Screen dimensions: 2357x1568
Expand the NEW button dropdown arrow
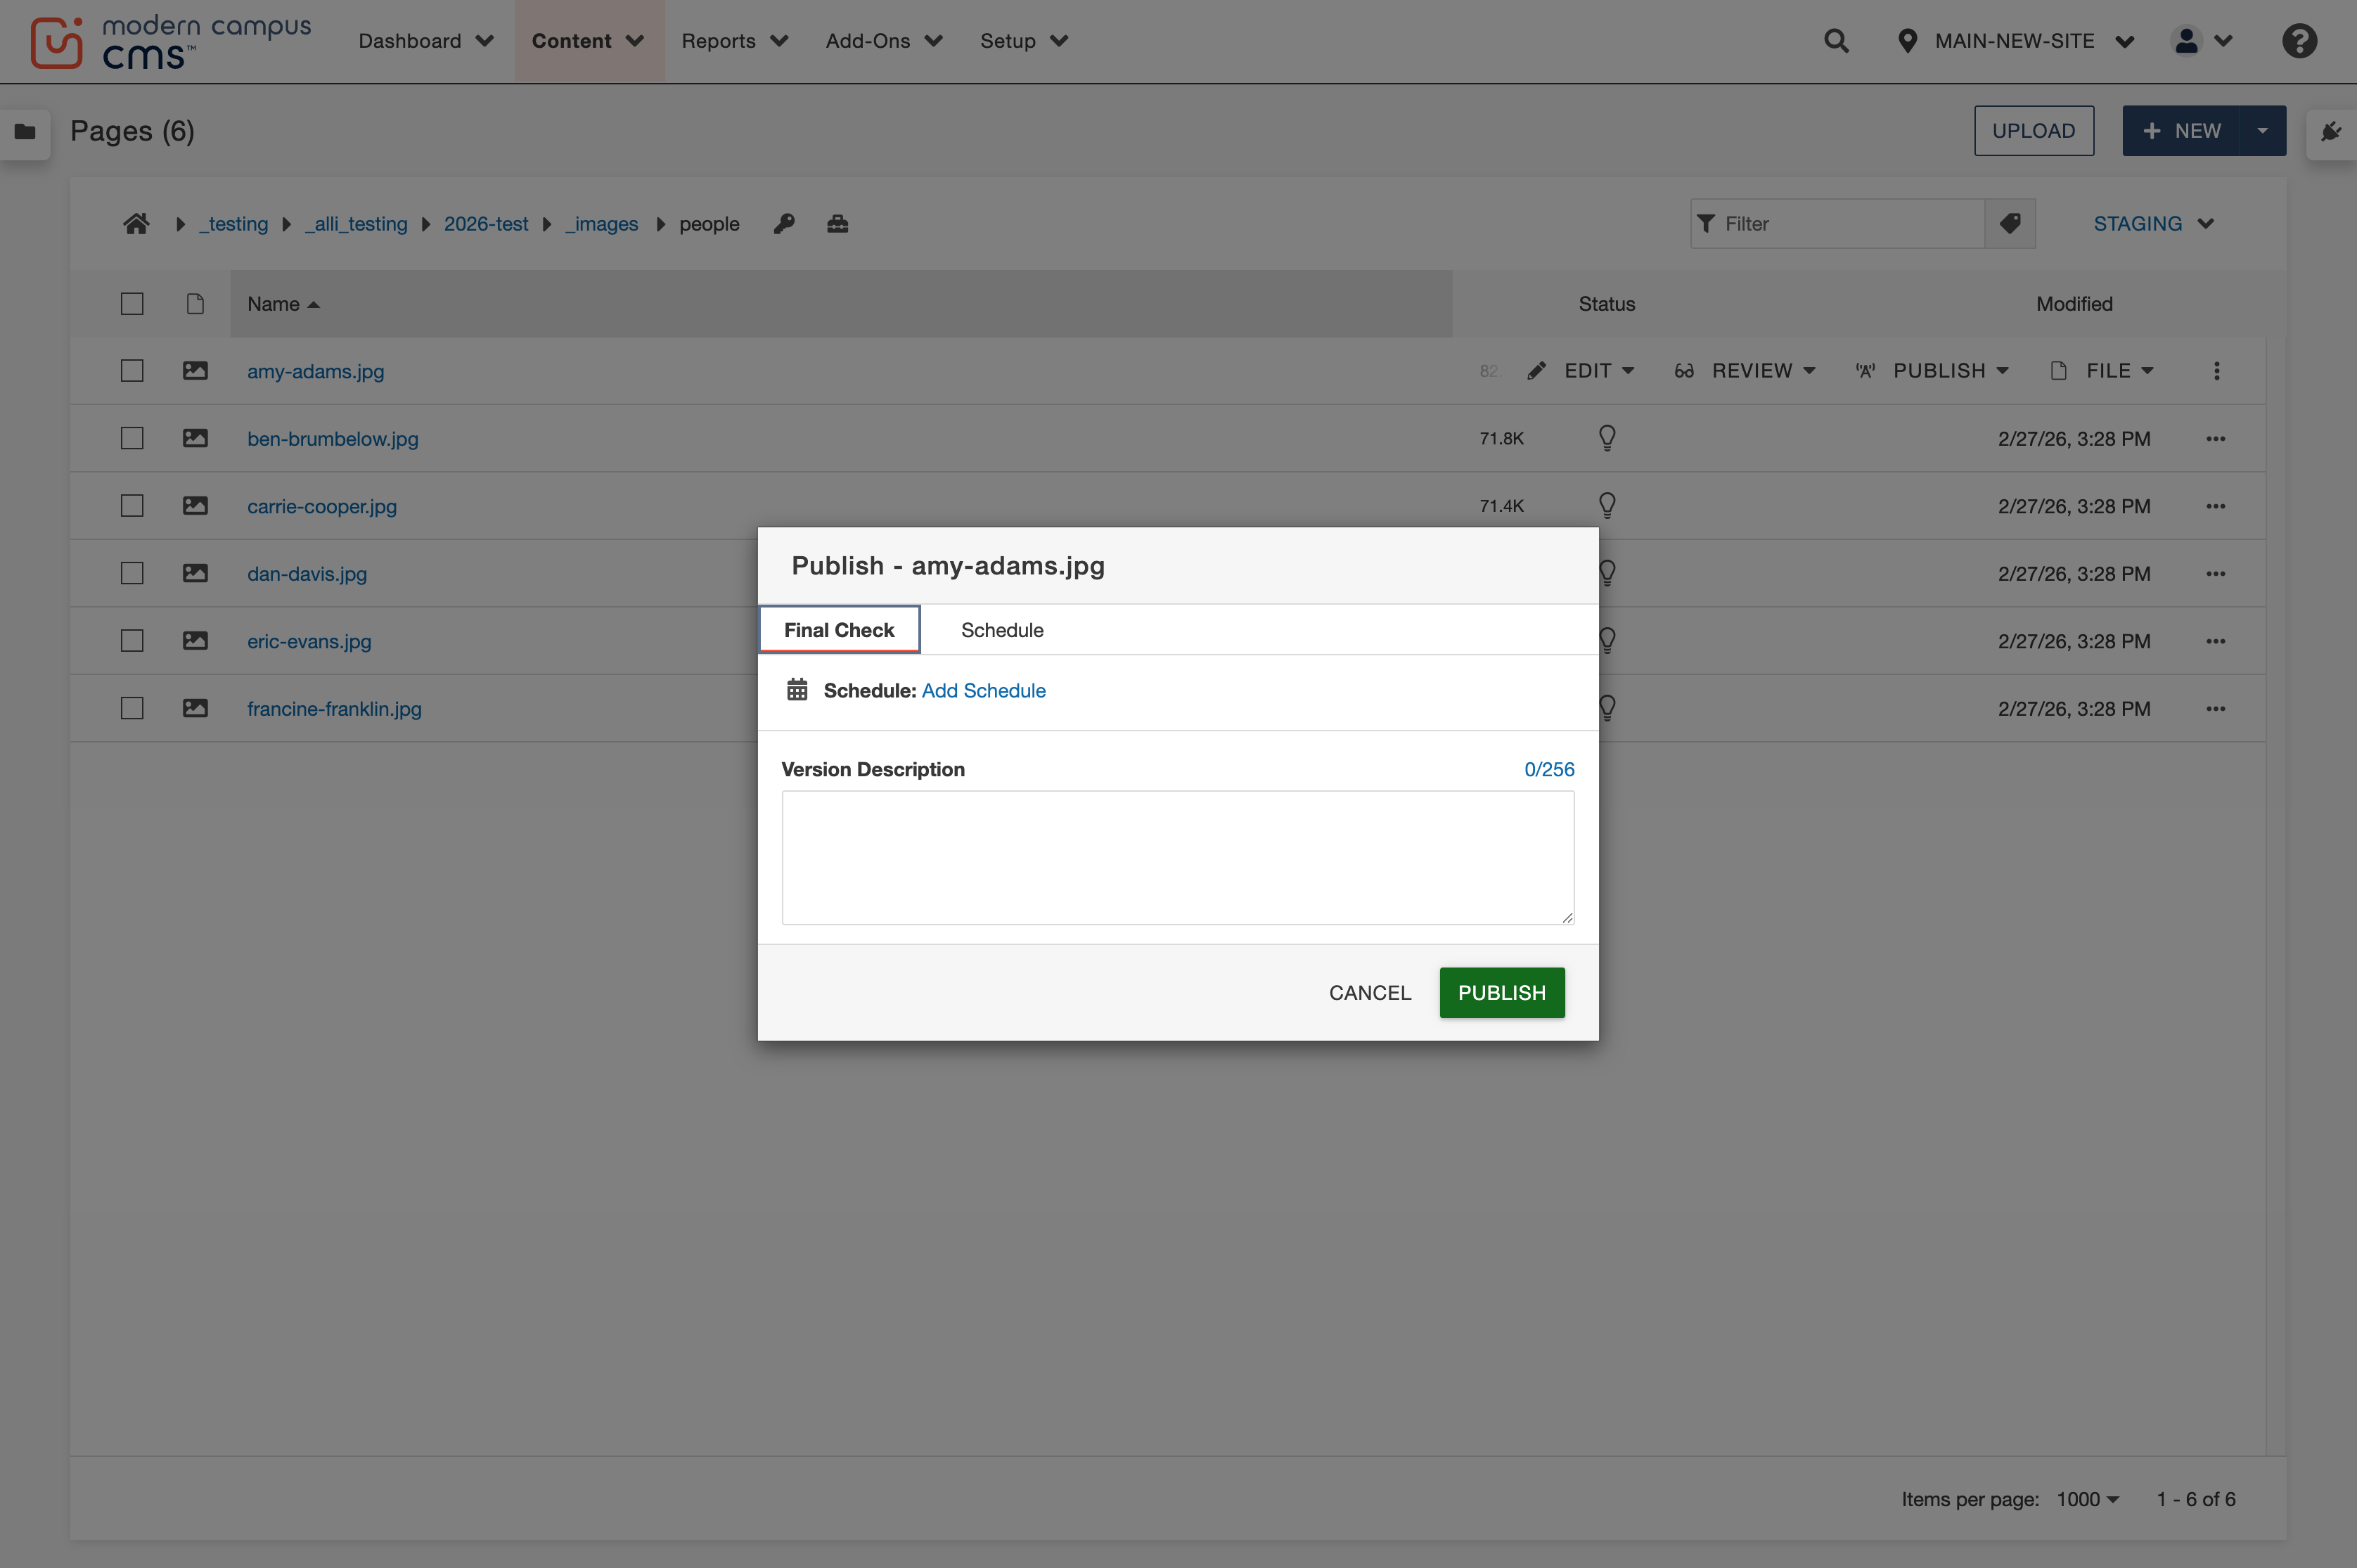point(2262,131)
